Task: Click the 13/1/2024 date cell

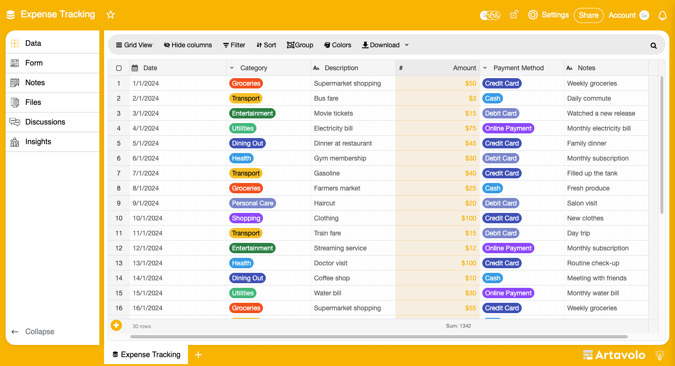Action: pyautogui.click(x=178, y=263)
